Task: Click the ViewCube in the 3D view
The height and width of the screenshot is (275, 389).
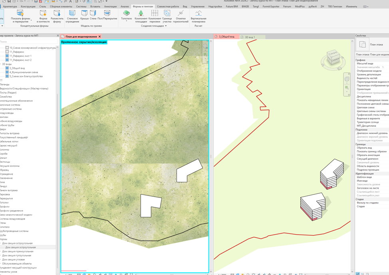Action: tap(333, 58)
